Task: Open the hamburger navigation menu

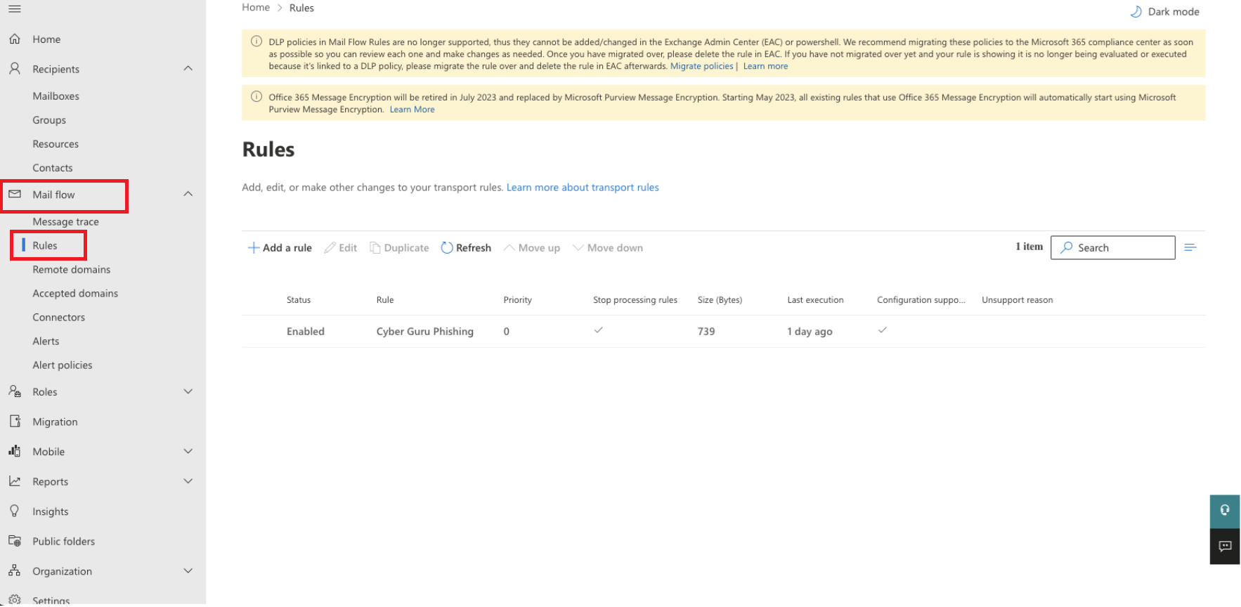Action: pyautogui.click(x=15, y=9)
